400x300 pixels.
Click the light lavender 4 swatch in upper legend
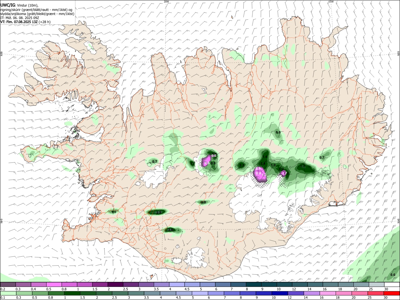click(x=177, y=285)
